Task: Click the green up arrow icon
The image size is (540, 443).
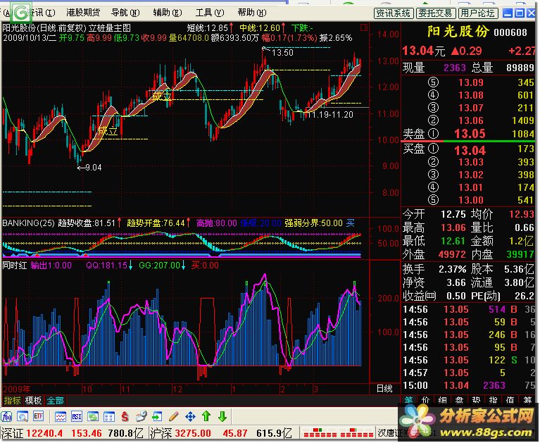Action: (x=206, y=417)
